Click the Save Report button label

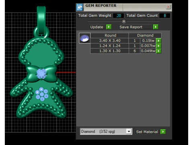click(x=136, y=27)
